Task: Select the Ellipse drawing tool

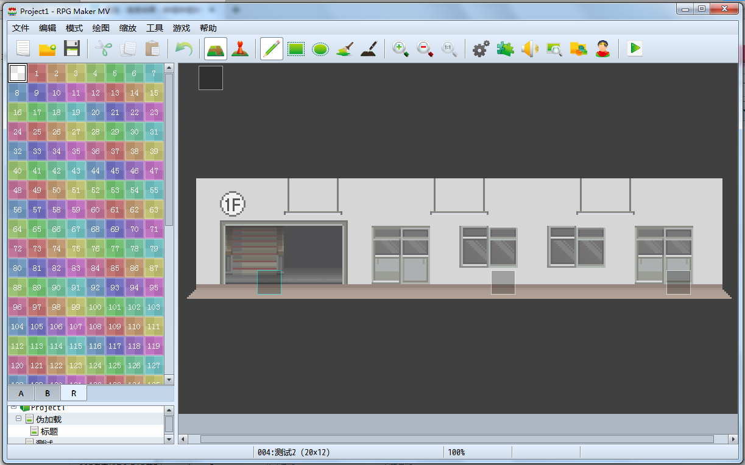Action: tap(320, 49)
